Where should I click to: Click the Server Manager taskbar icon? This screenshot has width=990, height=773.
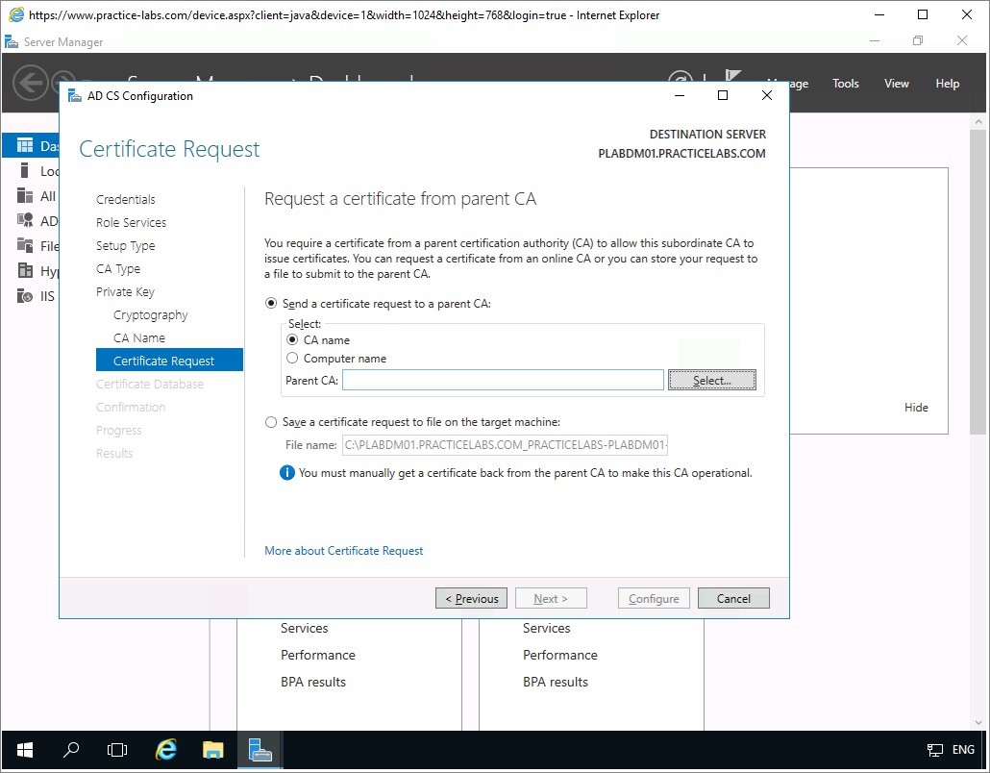pos(260,750)
